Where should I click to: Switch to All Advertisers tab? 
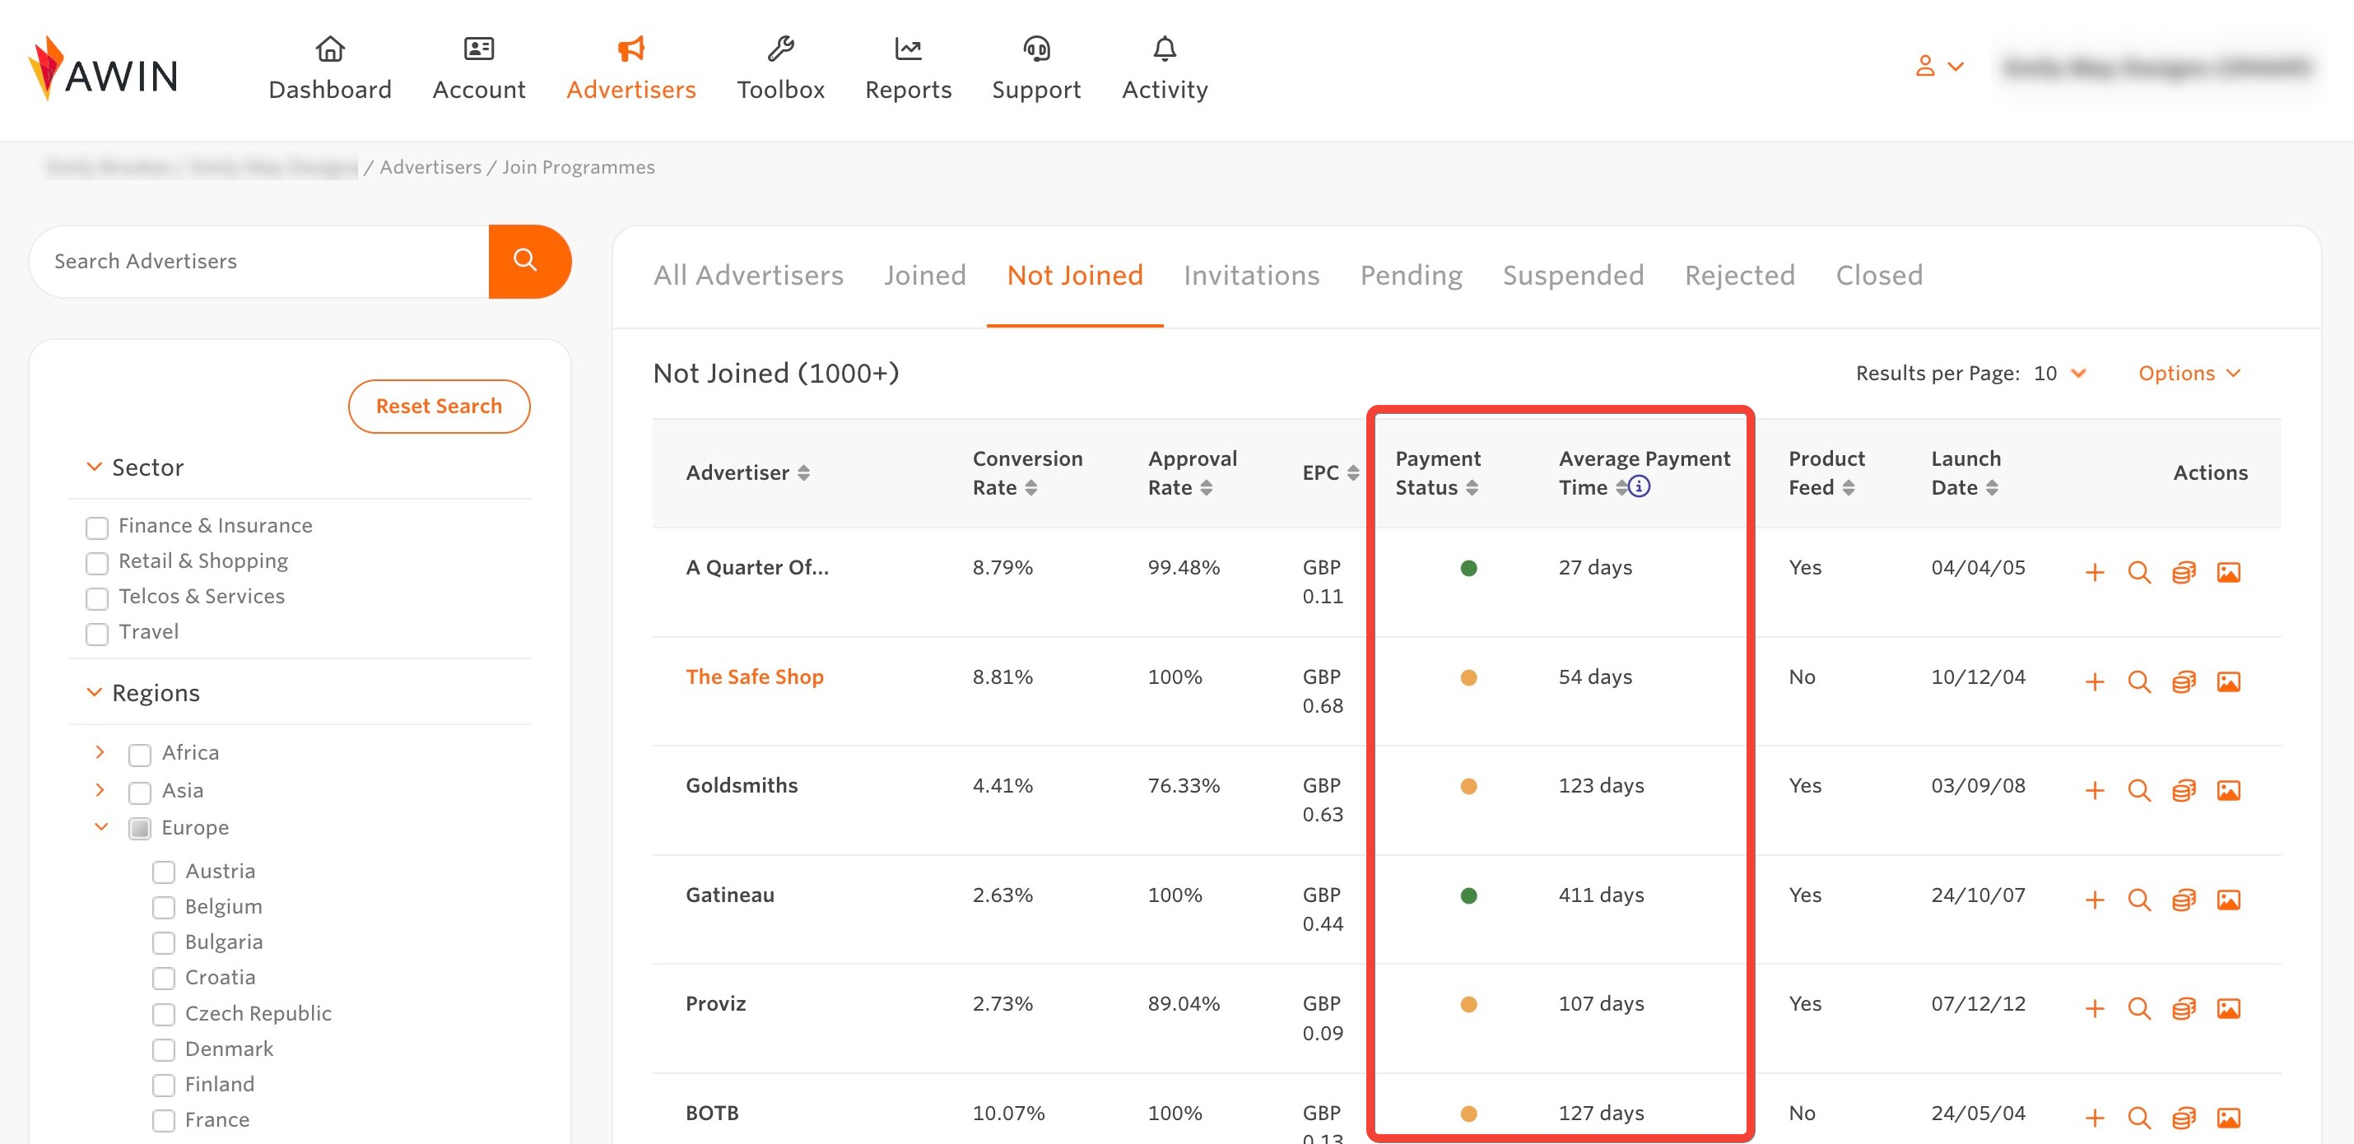tap(747, 275)
